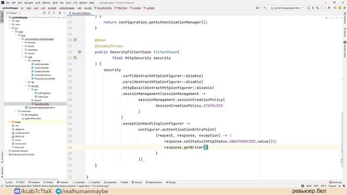Close the SecurityConfig.java editor tab
The height and width of the screenshot is (195, 347).
click(93, 13)
